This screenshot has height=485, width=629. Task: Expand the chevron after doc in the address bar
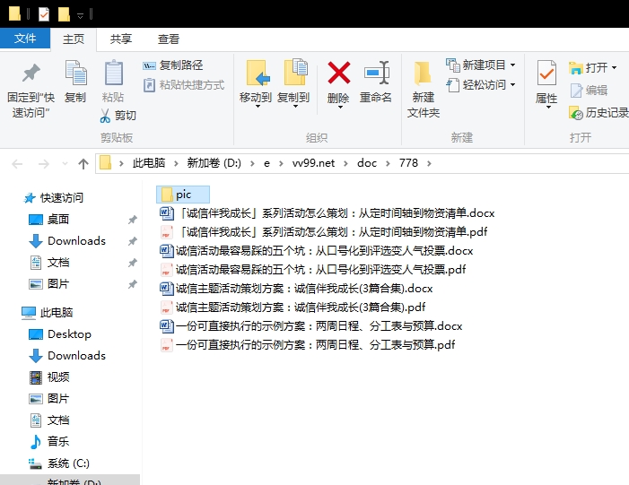point(388,163)
